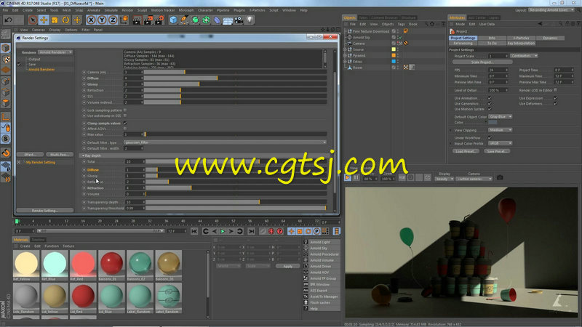
Task: Open the spline Pen tool icon
Action: point(184,20)
